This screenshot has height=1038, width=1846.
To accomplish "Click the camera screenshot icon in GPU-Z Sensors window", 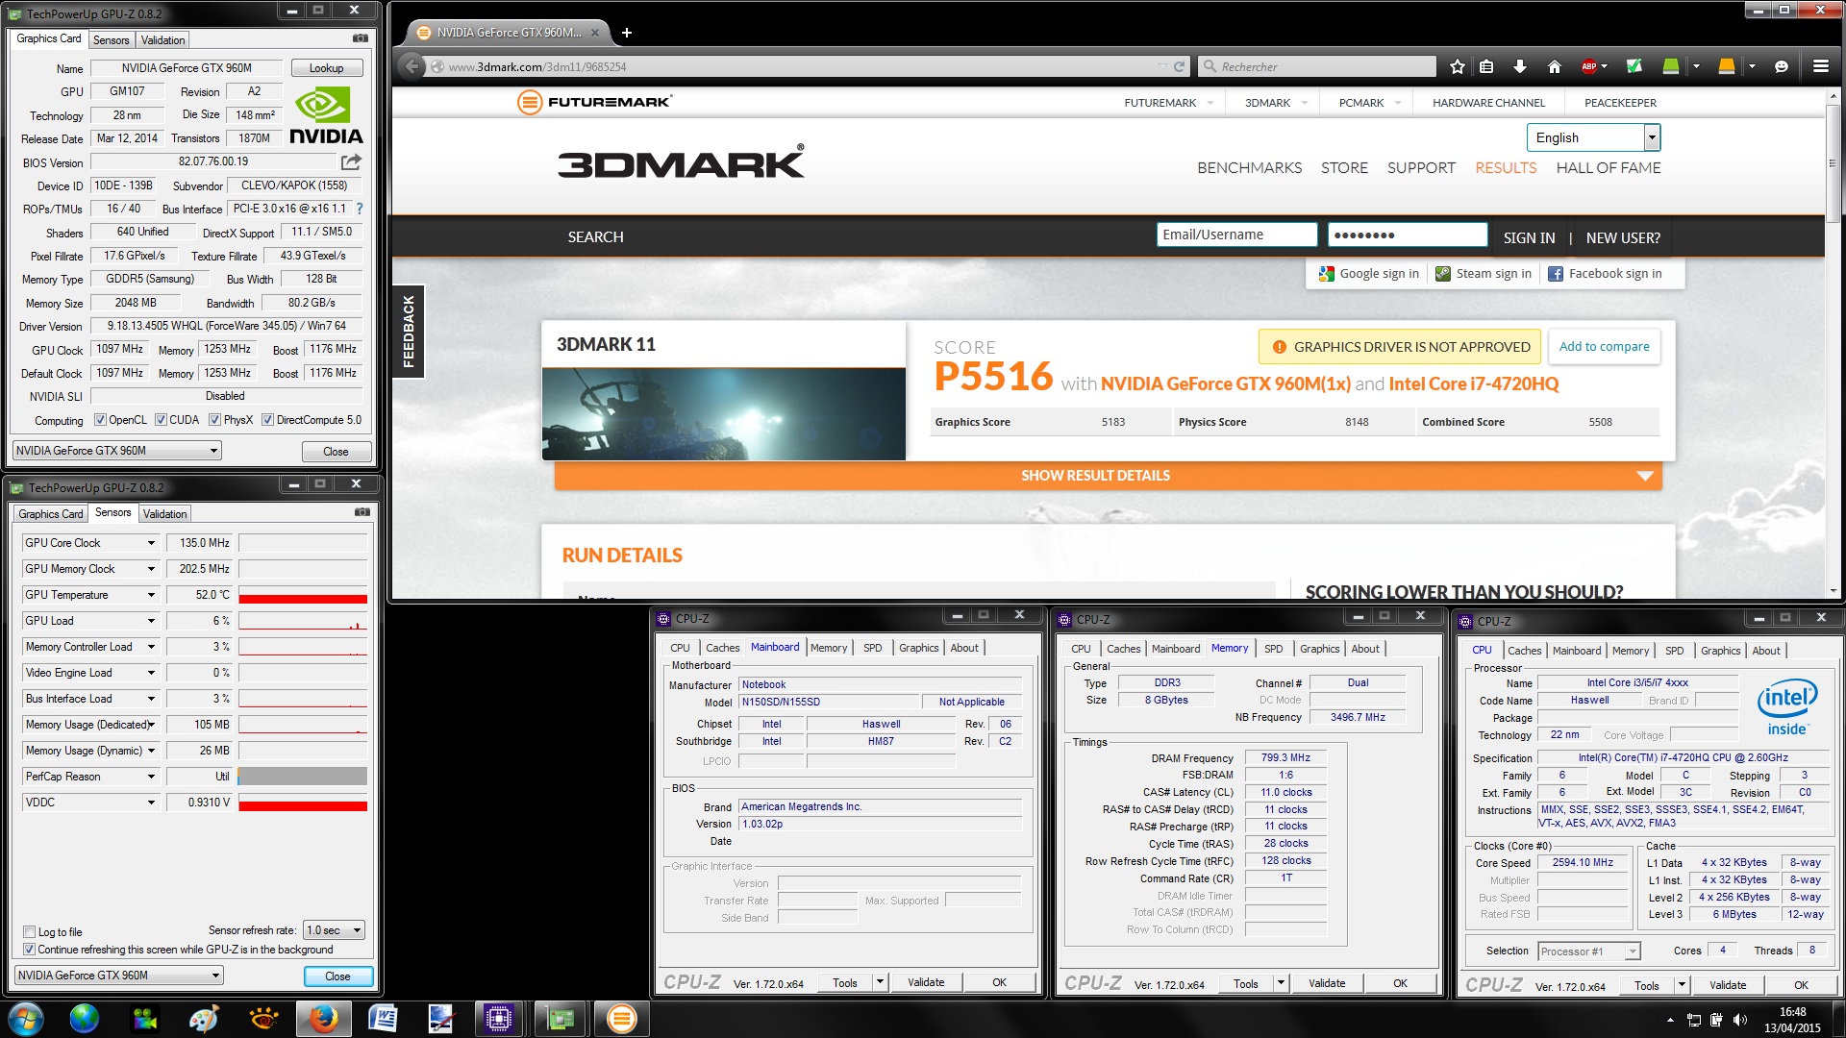I will [362, 512].
